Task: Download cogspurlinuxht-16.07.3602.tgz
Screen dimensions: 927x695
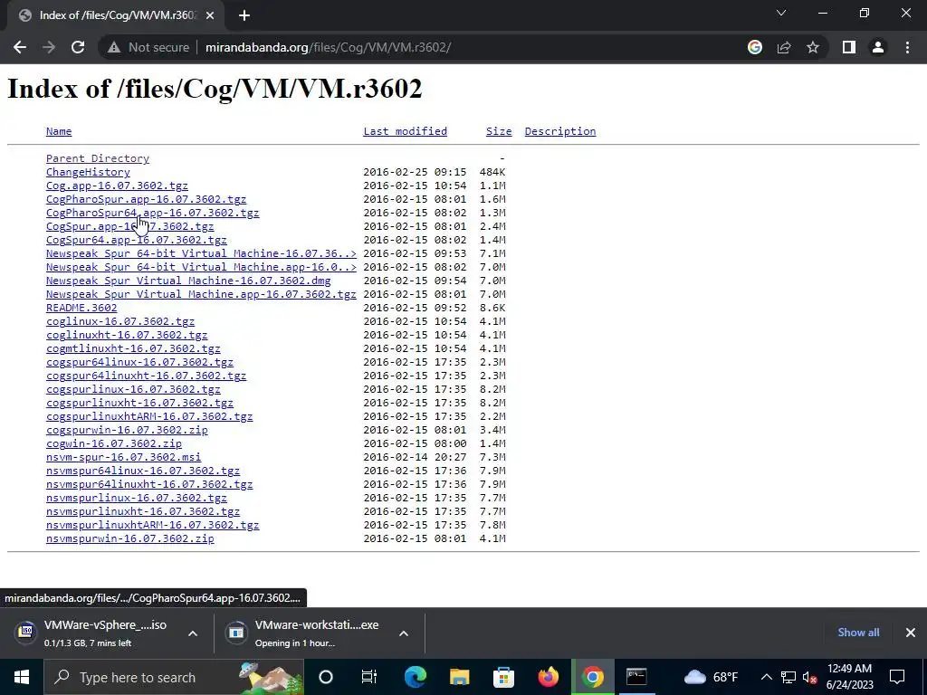Action: pos(139,403)
